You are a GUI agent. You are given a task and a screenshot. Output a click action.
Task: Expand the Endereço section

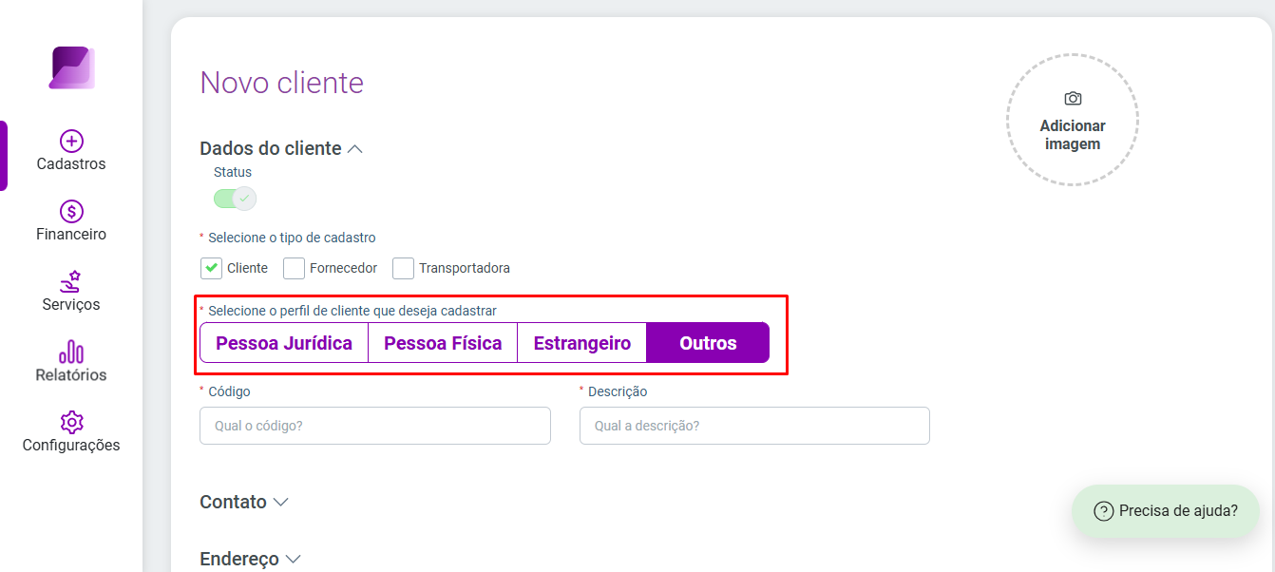tap(293, 560)
